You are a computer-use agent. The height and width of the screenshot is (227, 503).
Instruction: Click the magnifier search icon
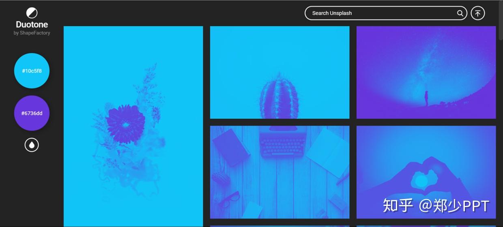tap(460, 13)
